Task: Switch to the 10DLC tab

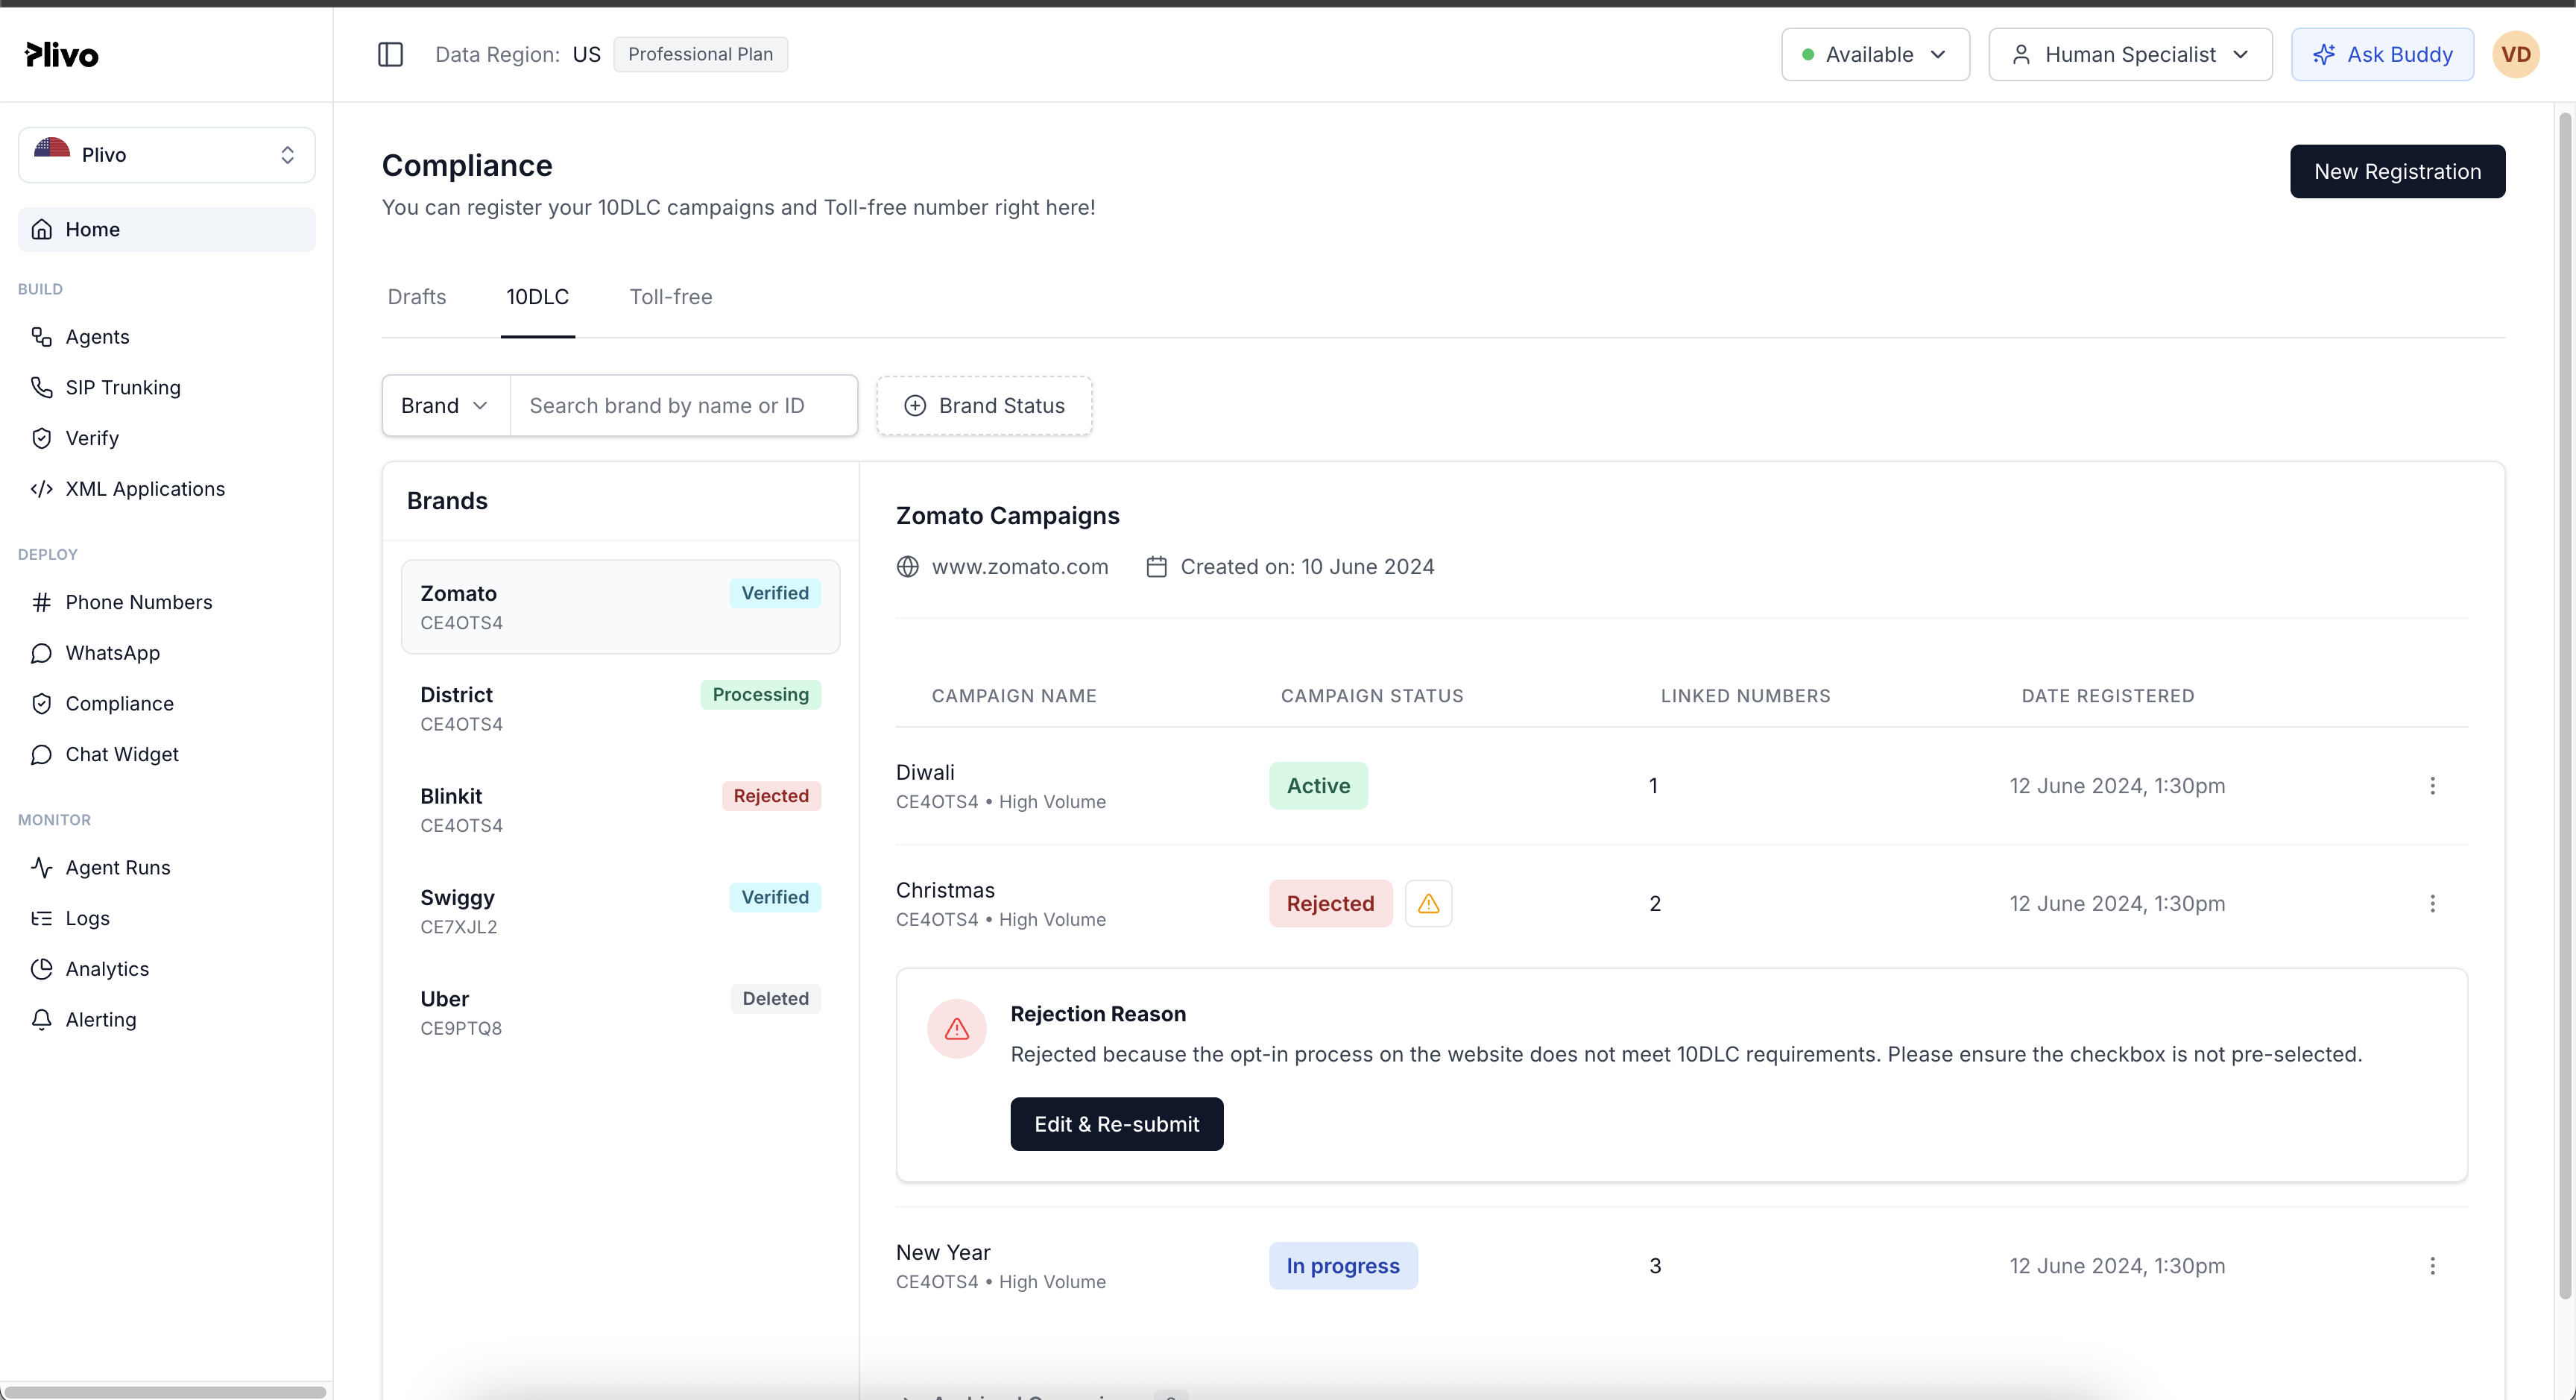Action: pyautogui.click(x=537, y=297)
